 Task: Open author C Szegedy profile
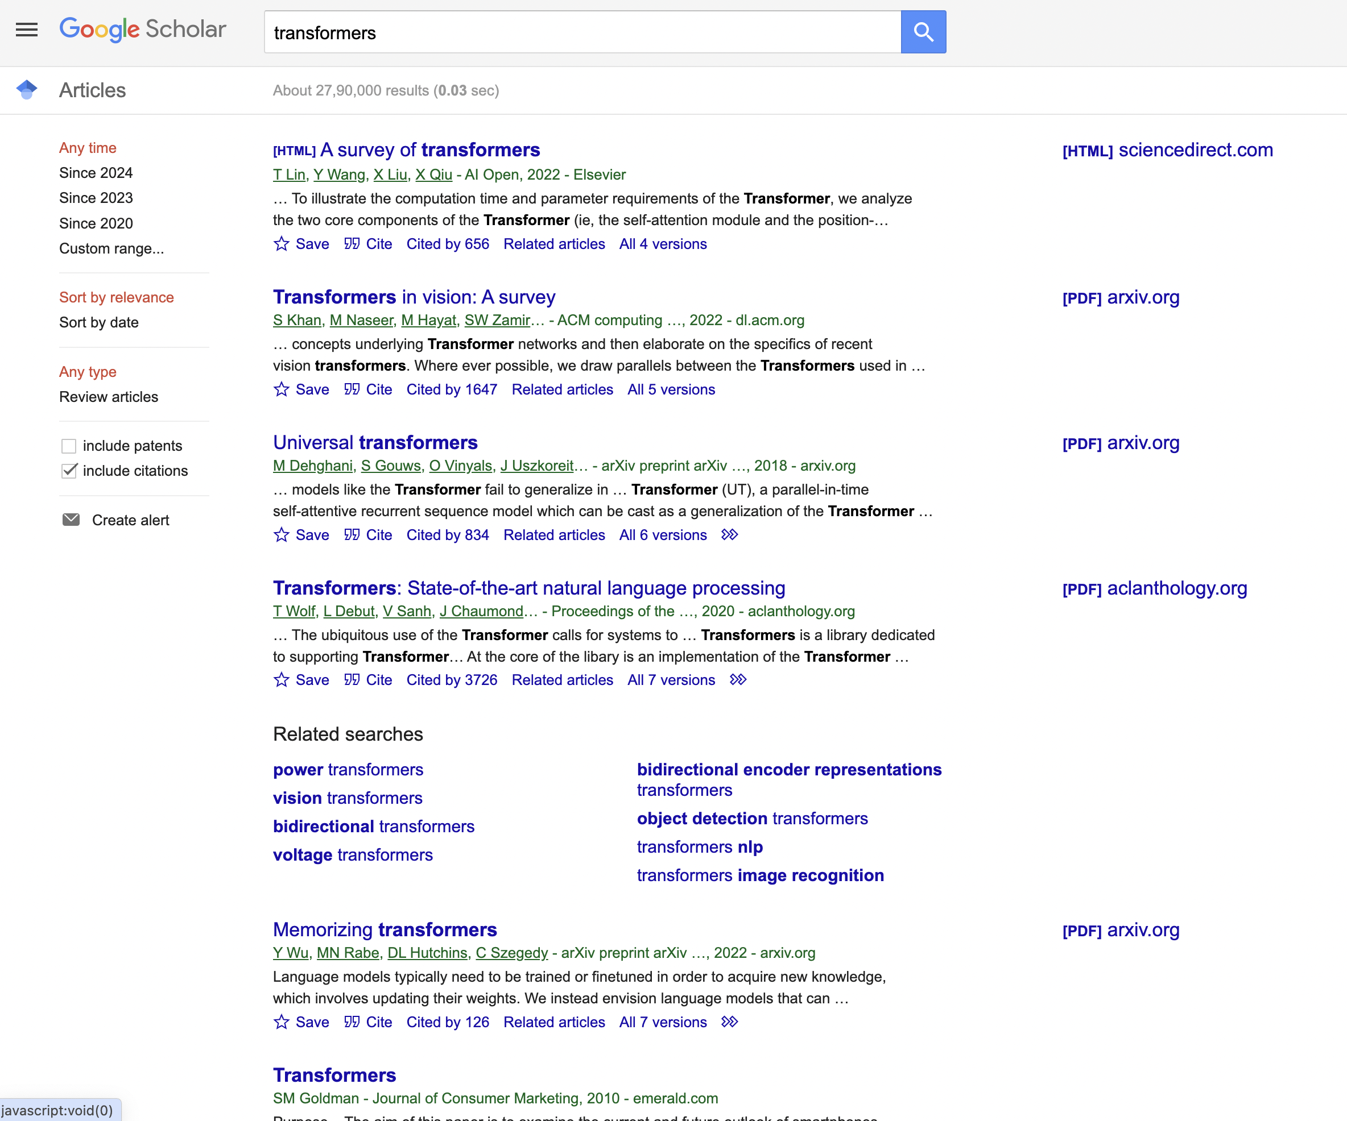(x=512, y=953)
